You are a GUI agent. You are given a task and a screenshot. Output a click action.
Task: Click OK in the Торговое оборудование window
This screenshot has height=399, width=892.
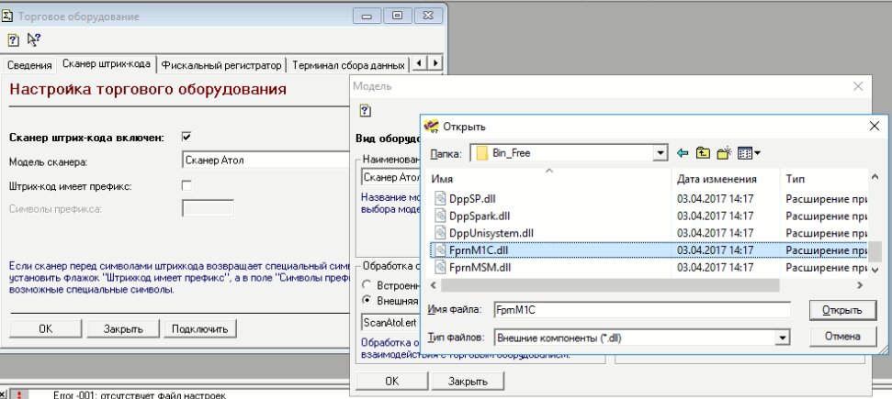click(x=46, y=328)
